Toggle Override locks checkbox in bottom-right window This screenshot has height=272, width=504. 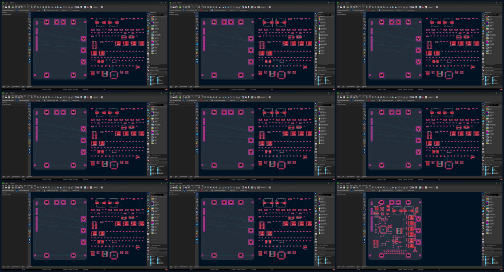pyautogui.click(x=411, y=190)
